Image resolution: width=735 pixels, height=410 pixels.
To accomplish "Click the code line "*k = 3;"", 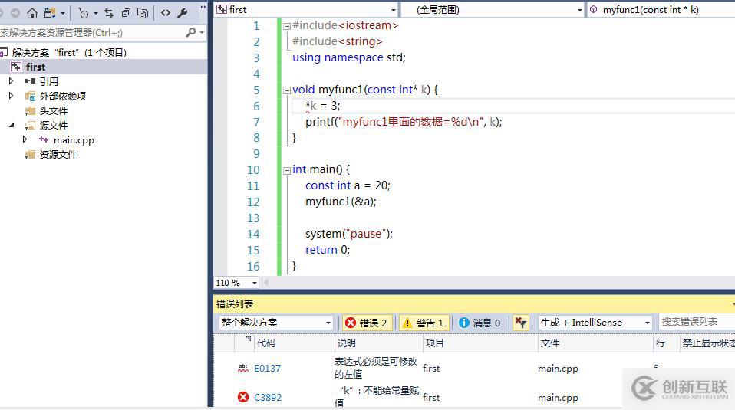I will click(322, 106).
